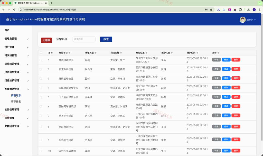Toggle the select-all checkbox in table header

[x=41, y=53]
